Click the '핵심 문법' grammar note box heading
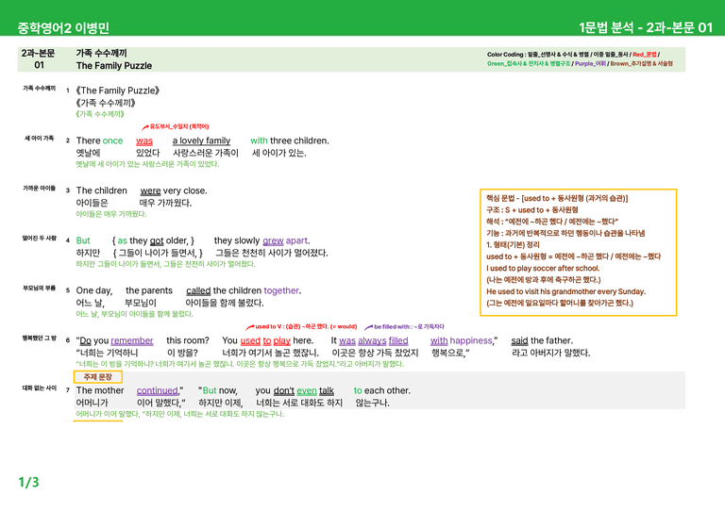 557,199
